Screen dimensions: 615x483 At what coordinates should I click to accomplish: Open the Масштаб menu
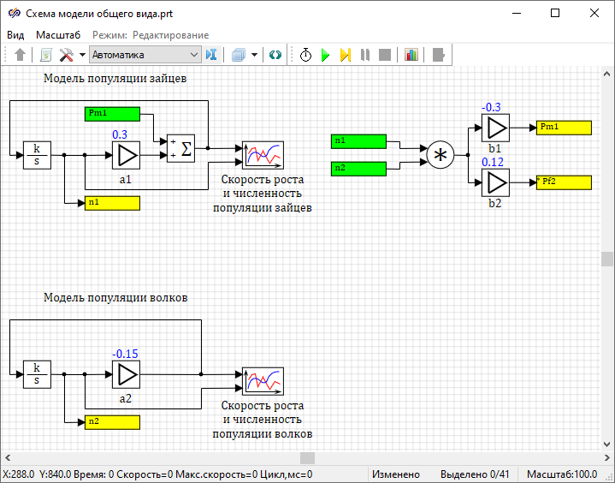(58, 34)
